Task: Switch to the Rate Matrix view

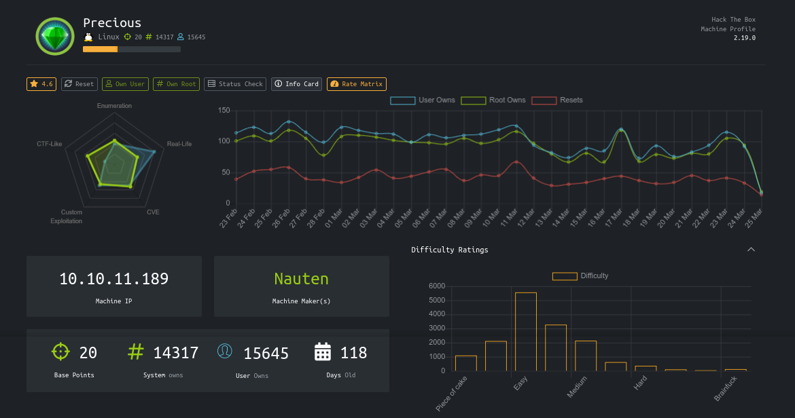Action: pos(357,84)
